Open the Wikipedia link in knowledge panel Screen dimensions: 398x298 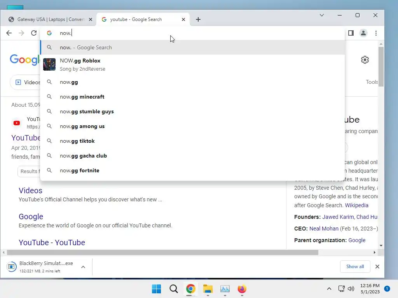pos(356,205)
